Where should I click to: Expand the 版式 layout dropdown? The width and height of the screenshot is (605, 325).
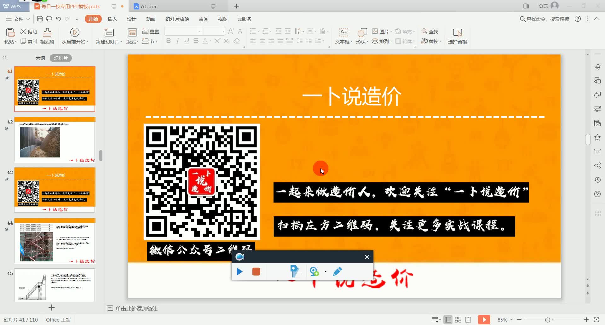point(137,42)
